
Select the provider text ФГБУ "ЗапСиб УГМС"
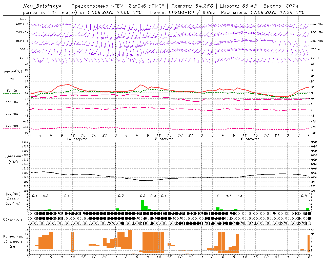[x=137, y=6]
